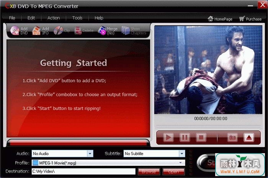Viewport: 268px width, 178px height.
Task: Click the conversion progress bar
Action: (78, 143)
